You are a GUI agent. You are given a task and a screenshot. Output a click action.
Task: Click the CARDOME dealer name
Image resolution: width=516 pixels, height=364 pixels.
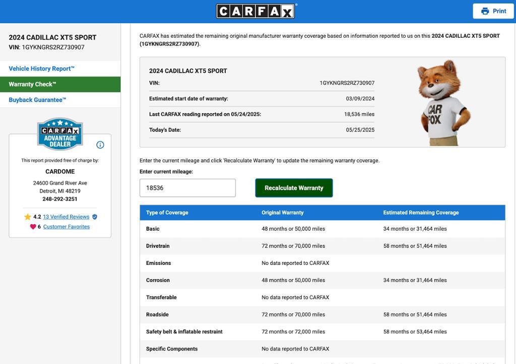click(60, 171)
